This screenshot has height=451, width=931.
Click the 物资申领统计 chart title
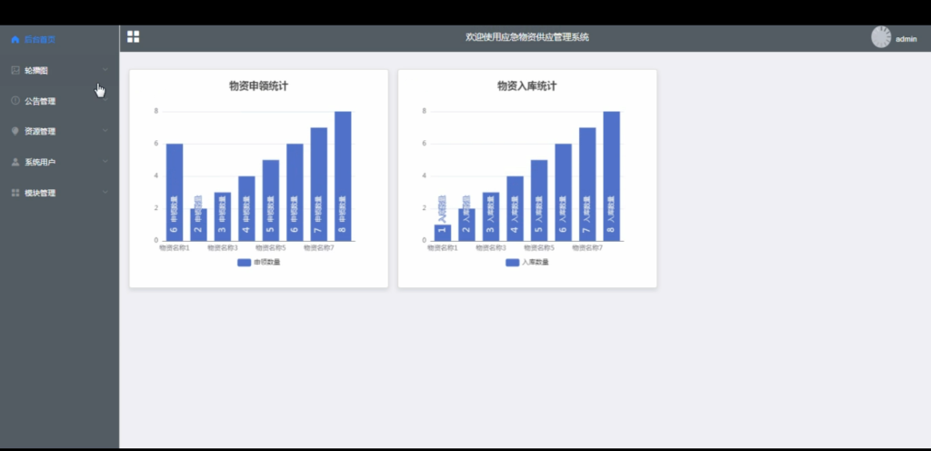[259, 86]
